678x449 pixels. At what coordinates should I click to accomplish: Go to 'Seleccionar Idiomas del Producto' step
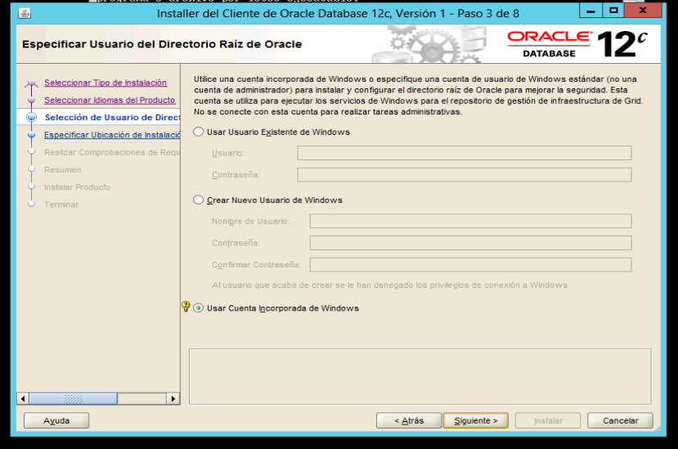(109, 100)
